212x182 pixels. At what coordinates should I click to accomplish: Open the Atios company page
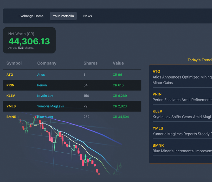tap(41, 75)
